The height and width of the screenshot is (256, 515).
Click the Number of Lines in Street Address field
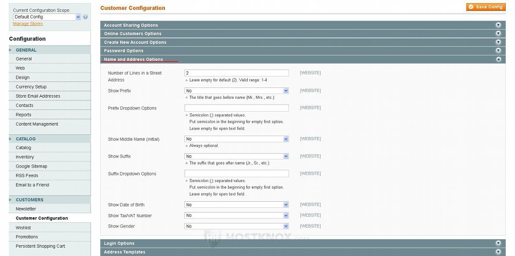click(x=236, y=73)
